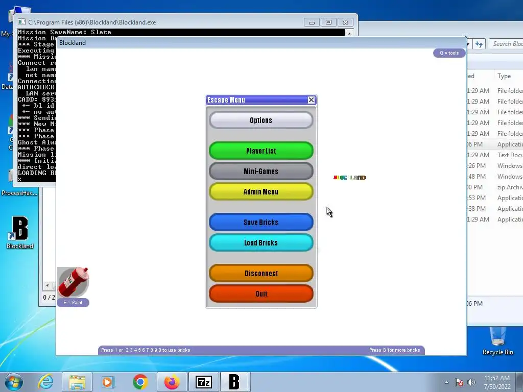Select the Text Docu... row in Explorer
Viewport: 523px width, 392px height.
495,155
